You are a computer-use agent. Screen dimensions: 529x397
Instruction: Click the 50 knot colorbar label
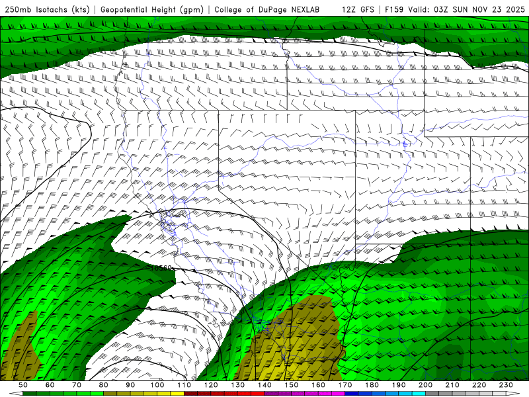click(x=23, y=385)
